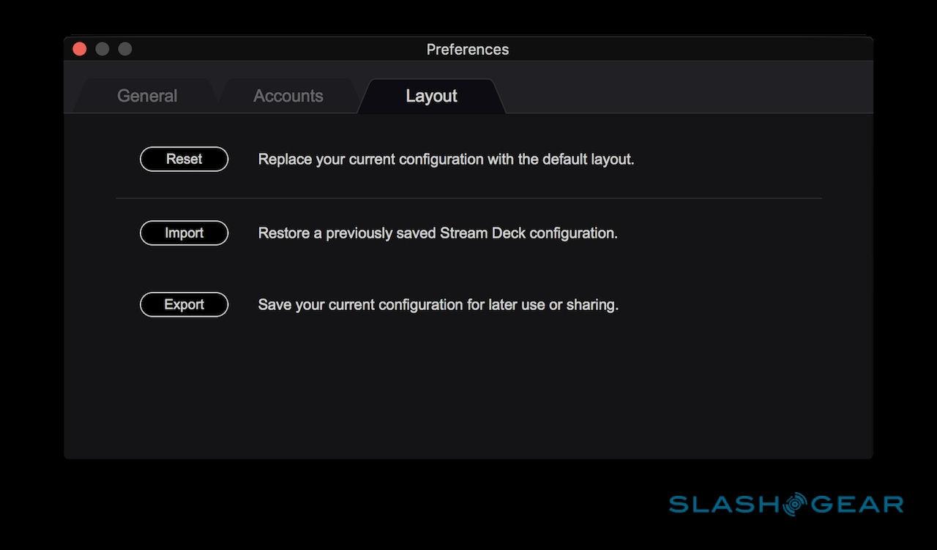Select the Layout tab

[x=431, y=96]
